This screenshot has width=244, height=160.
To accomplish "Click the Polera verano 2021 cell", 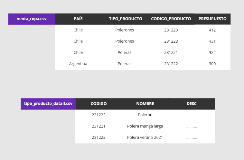I will (145, 138).
